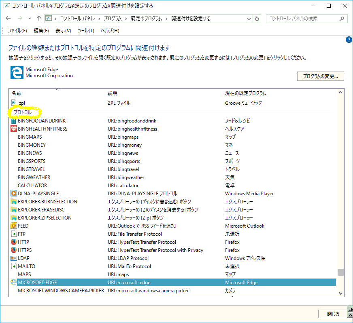
Task: Open the 表示(V) menu
Action: (63, 31)
